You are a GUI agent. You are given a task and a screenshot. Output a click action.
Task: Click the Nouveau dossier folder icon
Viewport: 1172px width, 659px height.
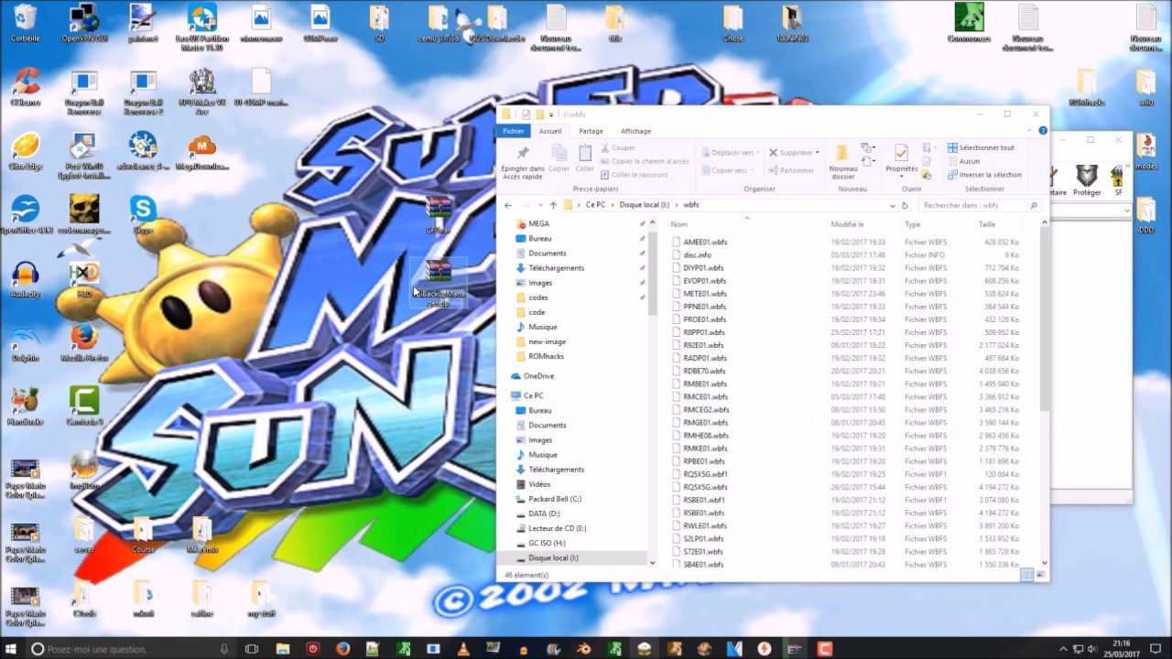843,151
